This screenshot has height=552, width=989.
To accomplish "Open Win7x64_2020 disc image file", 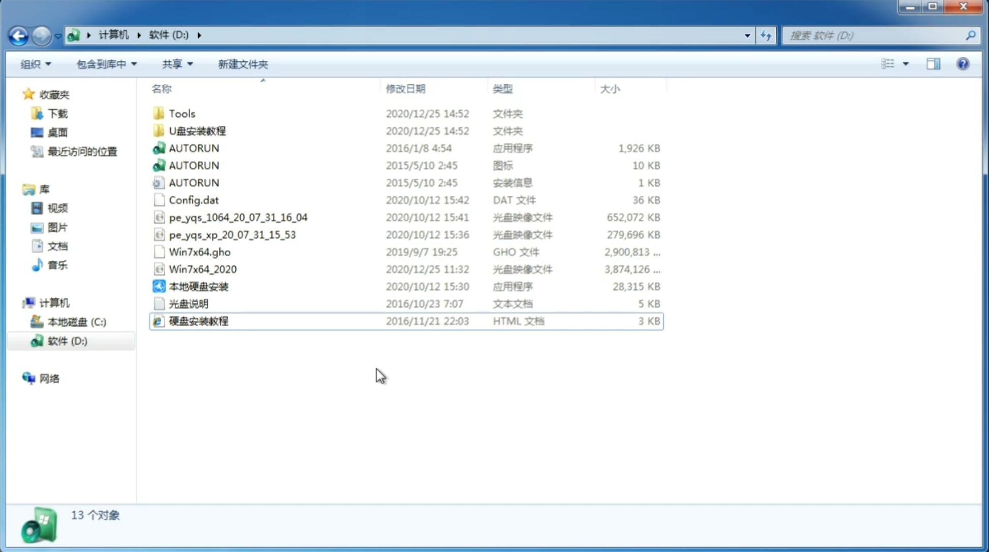I will point(203,269).
